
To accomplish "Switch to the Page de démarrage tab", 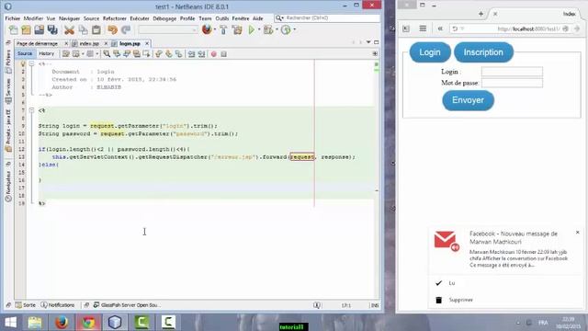I will pos(37,43).
